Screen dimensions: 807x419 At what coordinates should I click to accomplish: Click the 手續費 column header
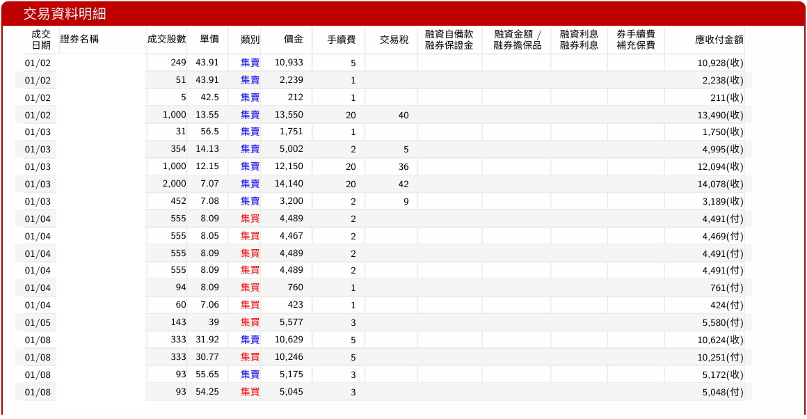(x=341, y=39)
